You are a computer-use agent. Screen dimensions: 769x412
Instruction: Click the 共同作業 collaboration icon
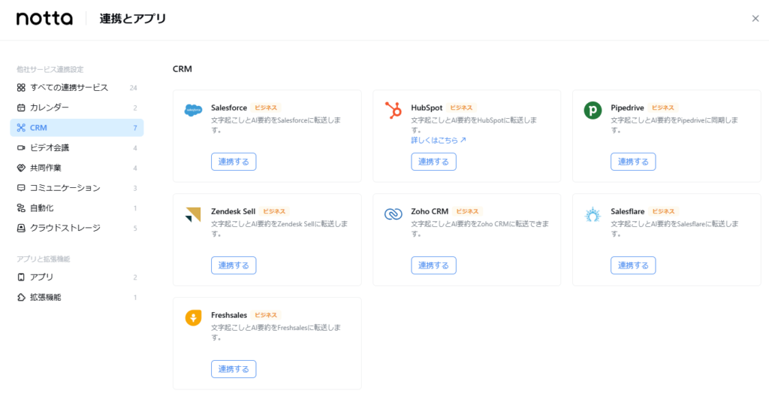point(21,168)
